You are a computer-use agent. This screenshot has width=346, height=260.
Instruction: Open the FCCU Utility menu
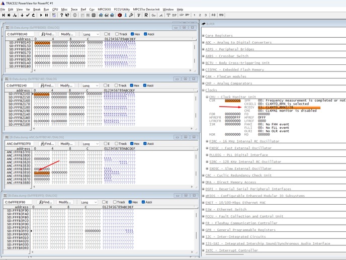[x=122, y=10]
